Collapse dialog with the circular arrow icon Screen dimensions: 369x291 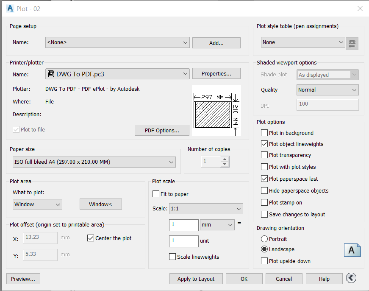351,278
